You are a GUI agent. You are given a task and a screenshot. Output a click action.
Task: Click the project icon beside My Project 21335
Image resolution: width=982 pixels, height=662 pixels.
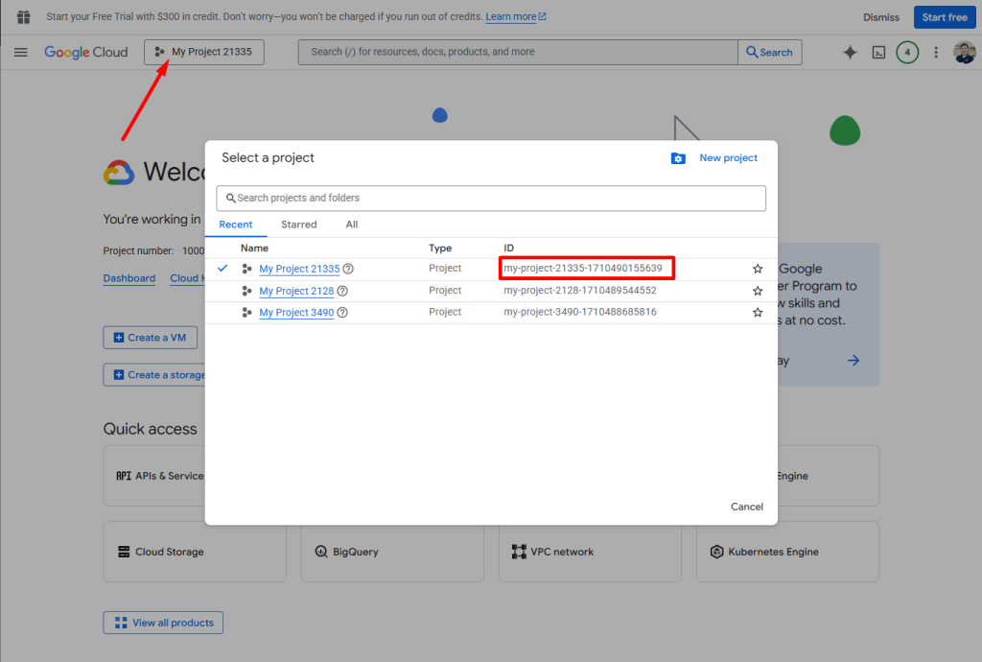[246, 269]
